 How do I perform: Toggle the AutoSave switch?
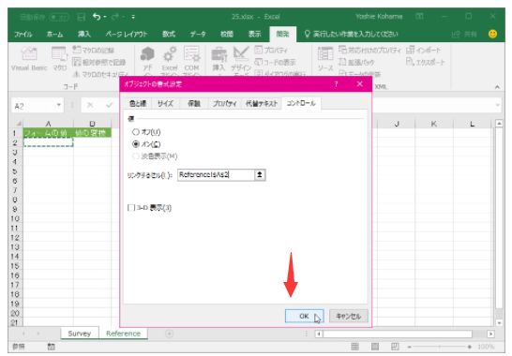pos(59,17)
